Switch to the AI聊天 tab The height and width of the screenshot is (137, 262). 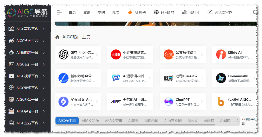pyautogui.click(x=133, y=121)
